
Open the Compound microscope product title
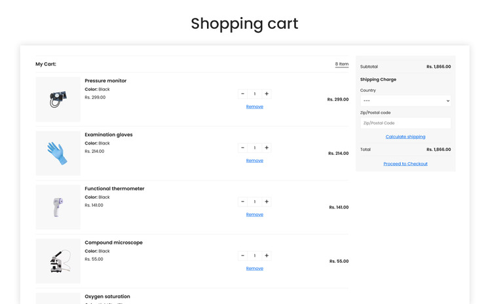tap(114, 243)
